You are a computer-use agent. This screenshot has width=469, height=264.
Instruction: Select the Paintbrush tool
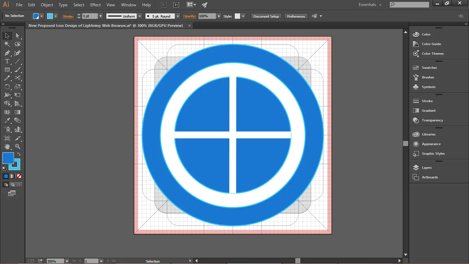pyautogui.click(x=18, y=70)
